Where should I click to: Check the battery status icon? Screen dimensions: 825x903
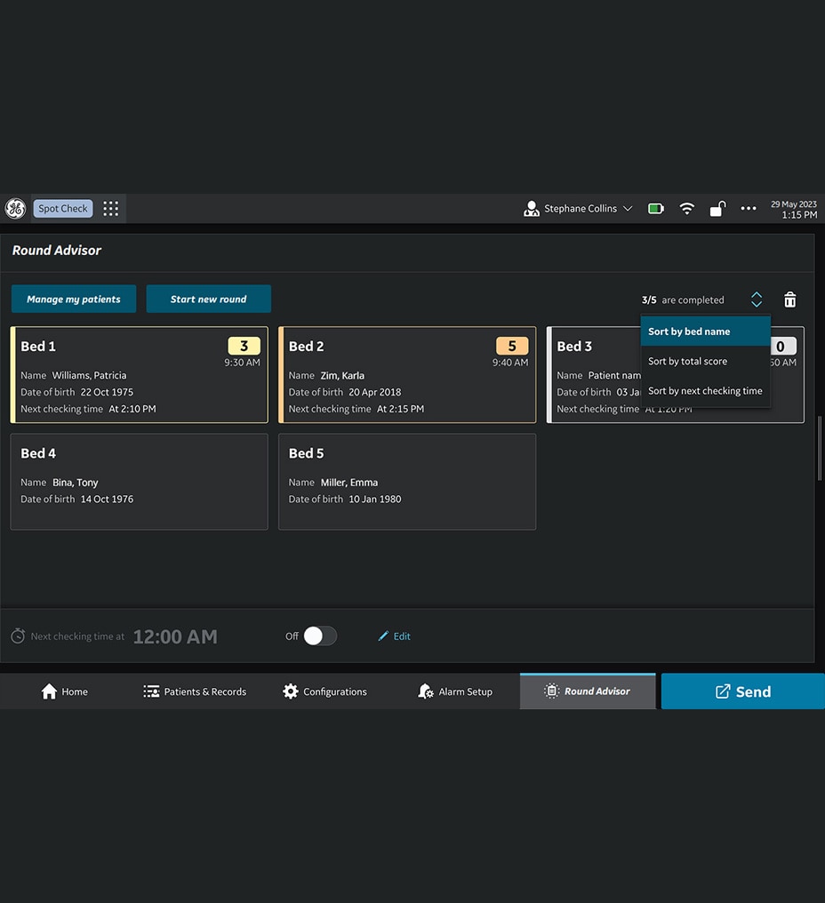coord(655,209)
